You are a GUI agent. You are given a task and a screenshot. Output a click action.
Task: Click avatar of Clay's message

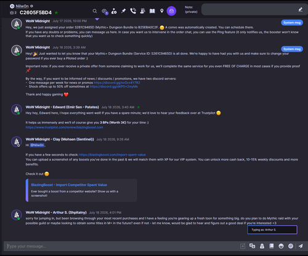tap(17, 142)
